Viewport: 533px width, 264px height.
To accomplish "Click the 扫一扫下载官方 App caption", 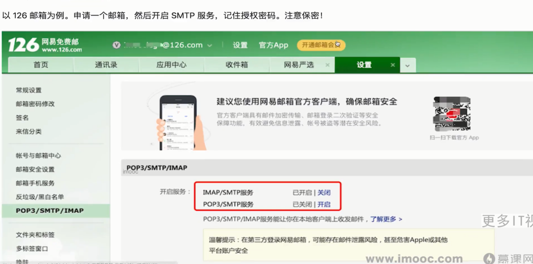I will (454, 138).
